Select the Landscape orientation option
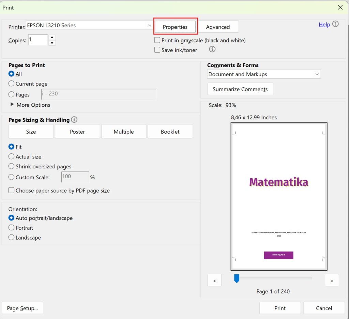 [12, 238]
